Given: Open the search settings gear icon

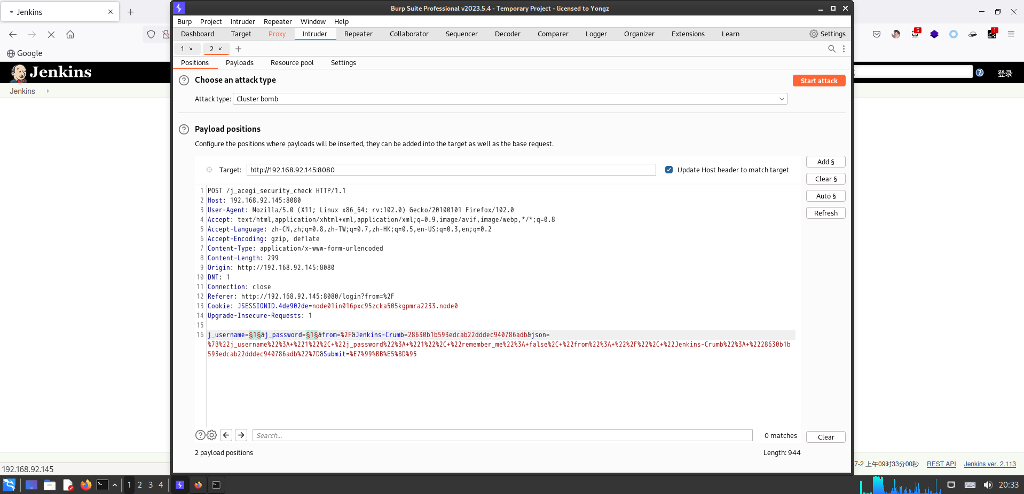Looking at the screenshot, I should point(212,435).
